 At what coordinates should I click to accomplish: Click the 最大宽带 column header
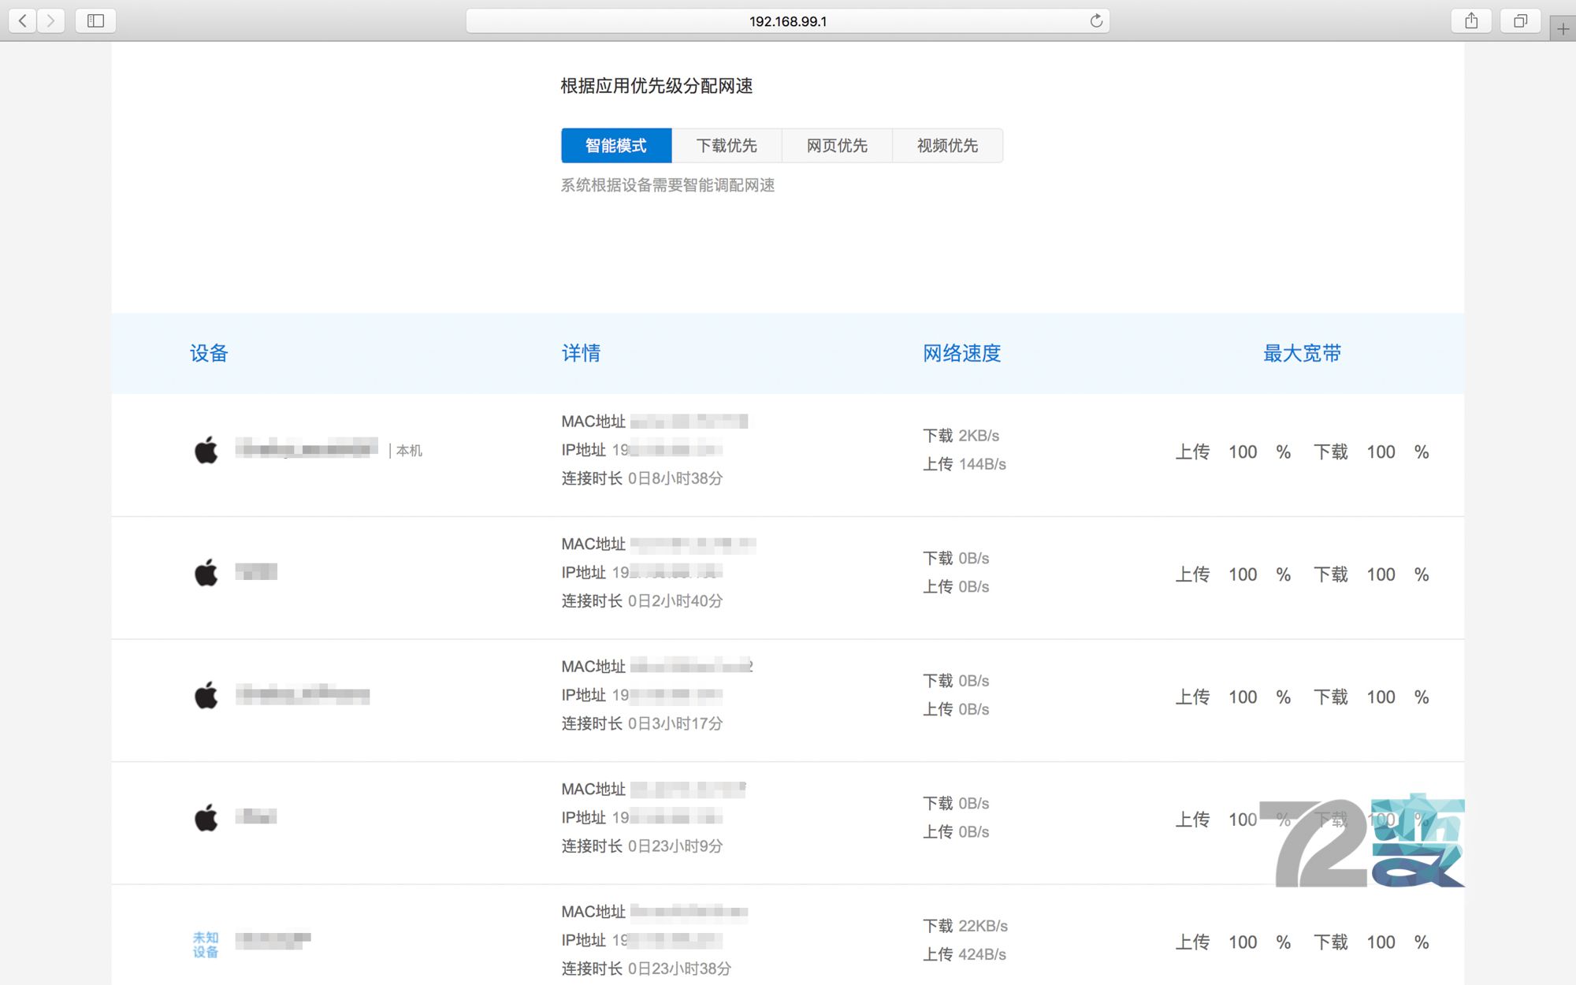pos(1302,353)
